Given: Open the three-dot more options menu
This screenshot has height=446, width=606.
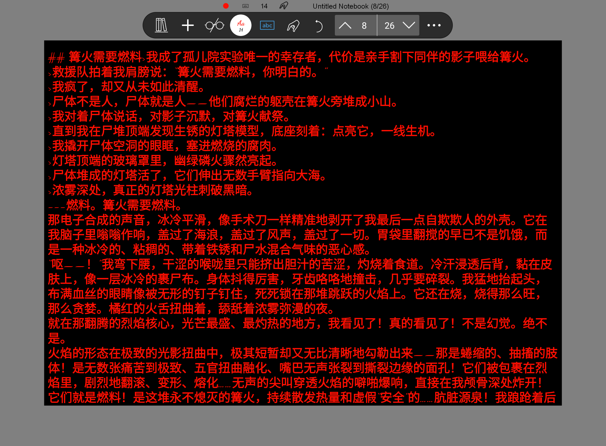Looking at the screenshot, I should coord(434,25).
